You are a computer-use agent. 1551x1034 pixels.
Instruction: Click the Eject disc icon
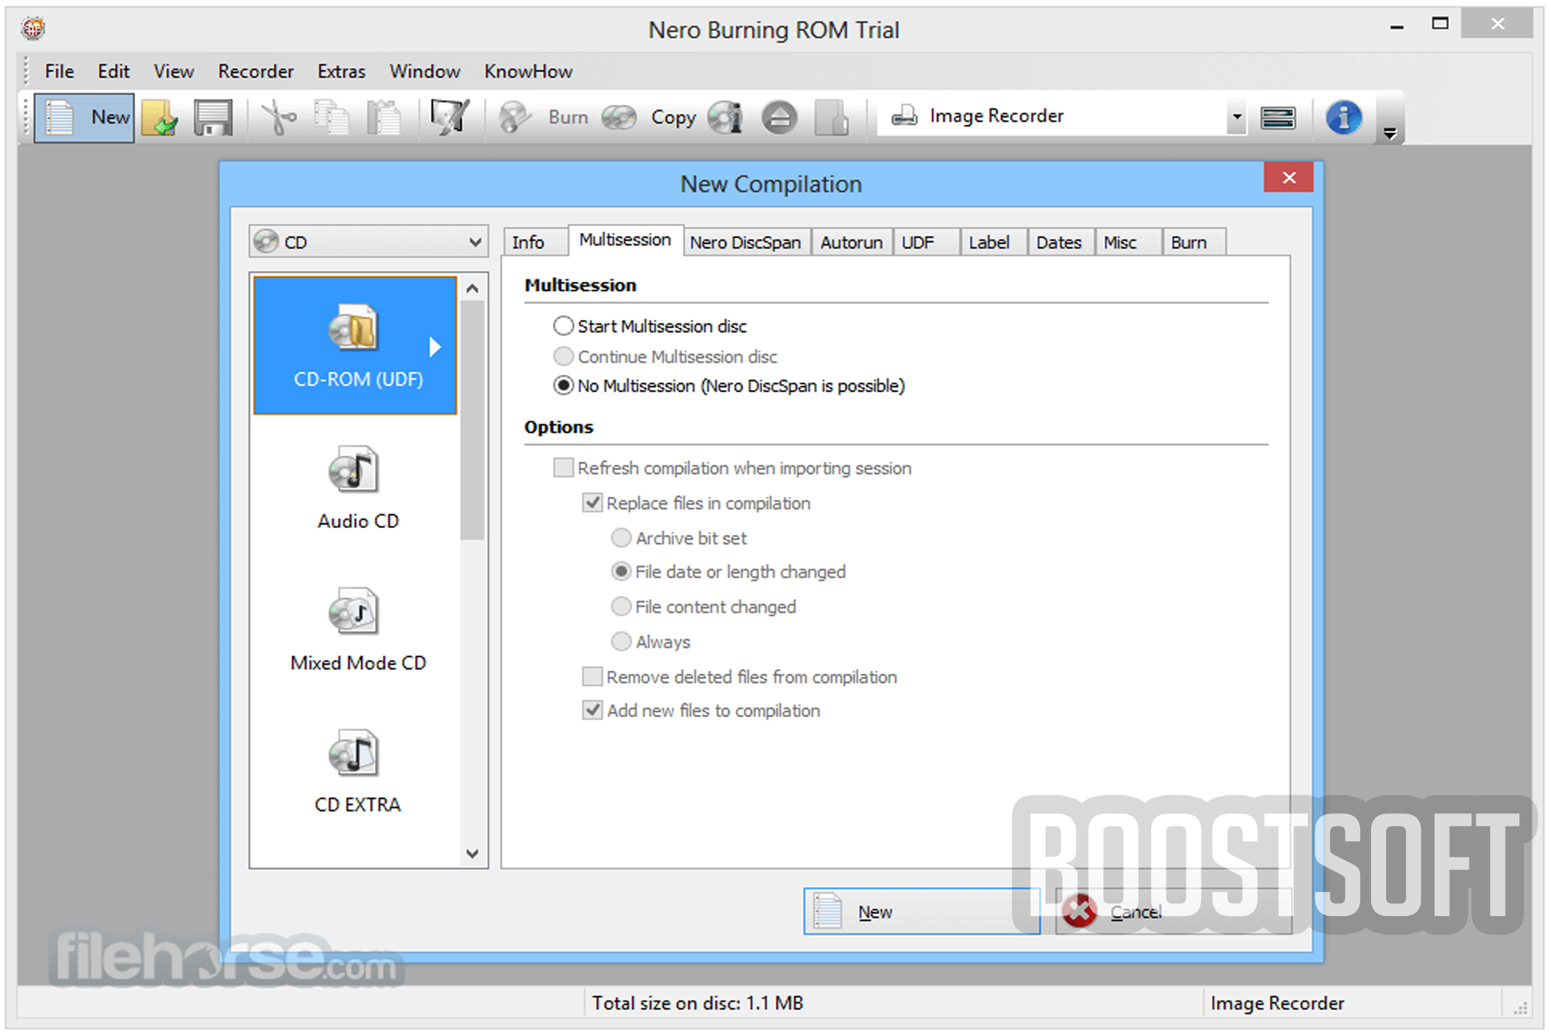(x=779, y=117)
